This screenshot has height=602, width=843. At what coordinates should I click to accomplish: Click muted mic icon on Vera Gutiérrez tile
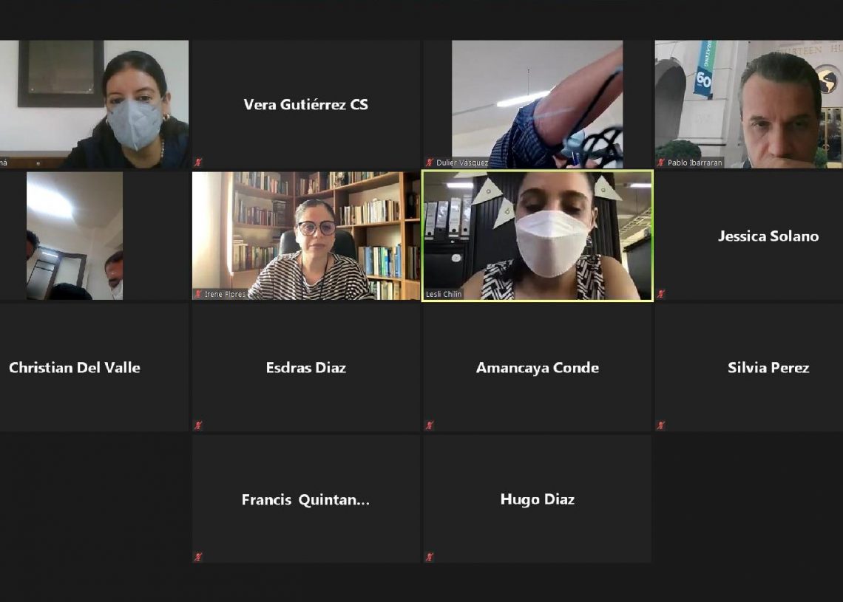pyautogui.click(x=198, y=163)
